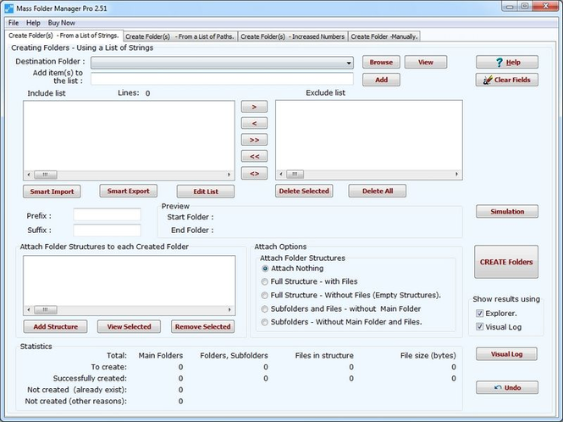Image resolution: width=563 pixels, height=422 pixels.
Task: Open the Buy Now menu
Action: click(x=62, y=23)
